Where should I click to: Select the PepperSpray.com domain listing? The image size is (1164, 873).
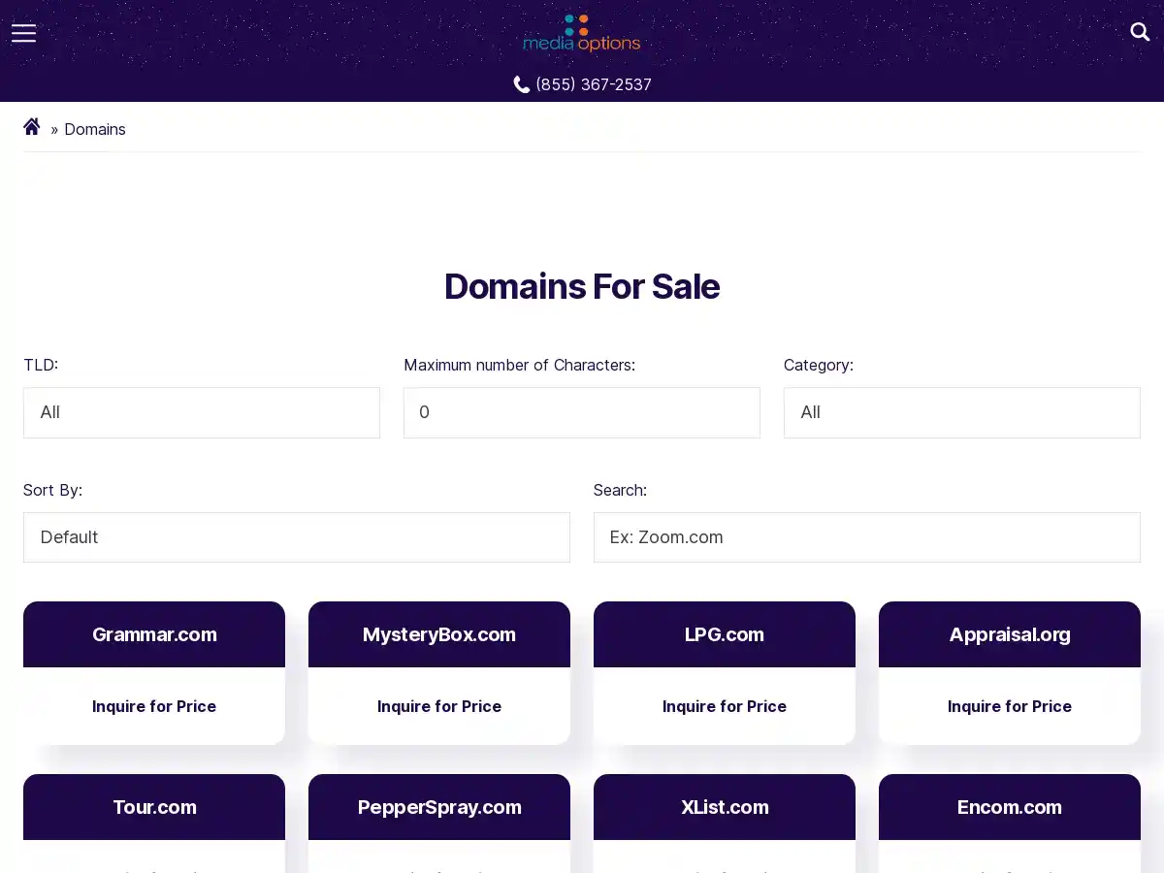[438, 807]
